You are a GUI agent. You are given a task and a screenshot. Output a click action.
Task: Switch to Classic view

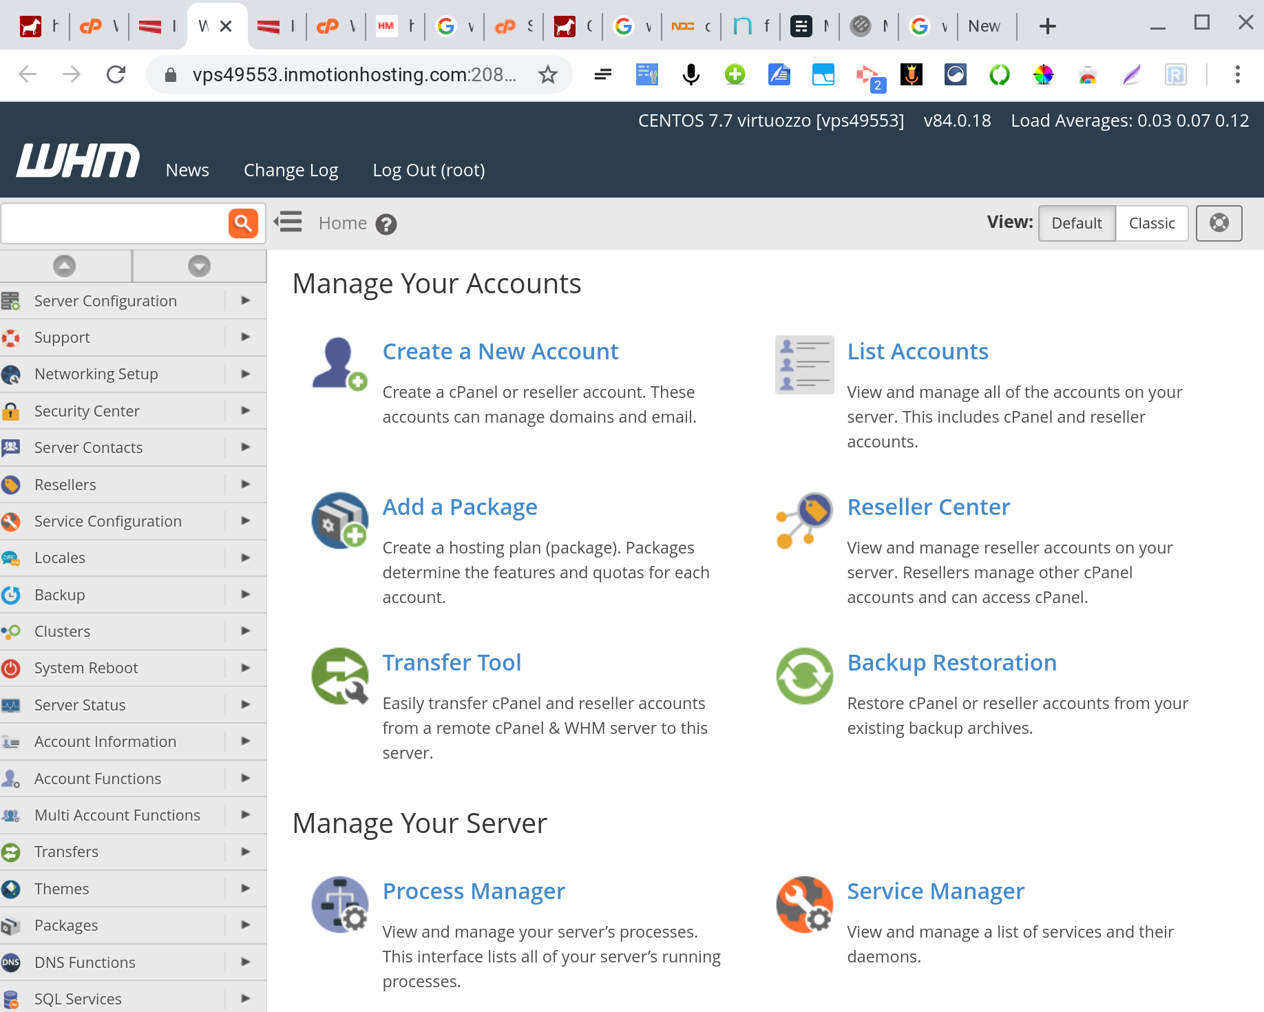point(1152,223)
